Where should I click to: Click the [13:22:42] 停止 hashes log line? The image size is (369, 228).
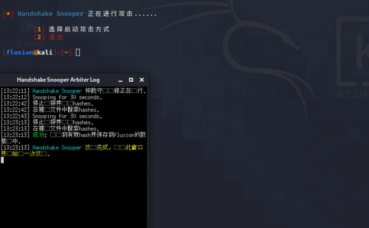[x=47, y=104]
